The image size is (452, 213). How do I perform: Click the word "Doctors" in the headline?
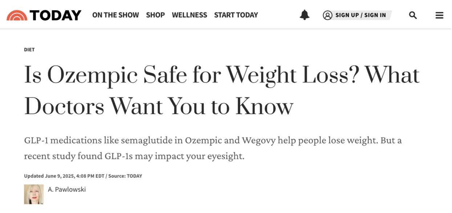coord(64,106)
